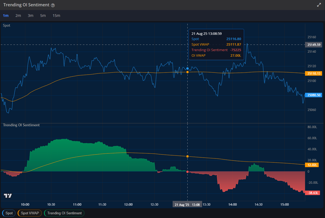The image size is (325, 218).
Task: Click the blue 25080.50 Spot axis label
Action: point(313,95)
